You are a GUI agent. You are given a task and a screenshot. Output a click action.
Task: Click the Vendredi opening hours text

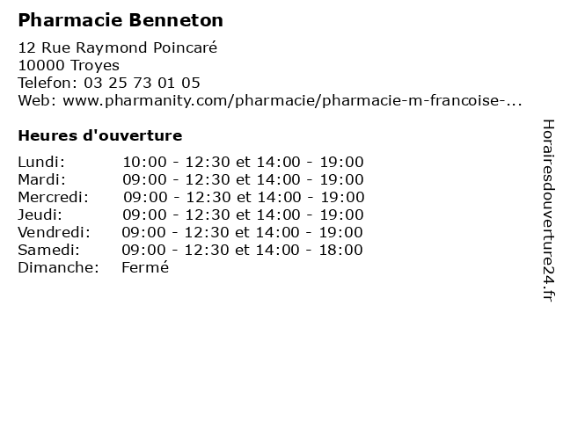pyautogui.click(x=243, y=232)
